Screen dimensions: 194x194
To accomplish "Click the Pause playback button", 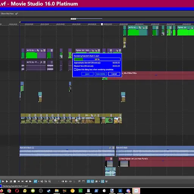I will tap(11, 181).
